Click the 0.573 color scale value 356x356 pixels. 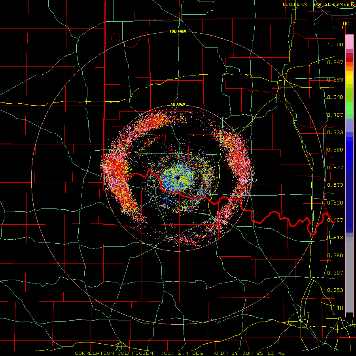point(335,185)
